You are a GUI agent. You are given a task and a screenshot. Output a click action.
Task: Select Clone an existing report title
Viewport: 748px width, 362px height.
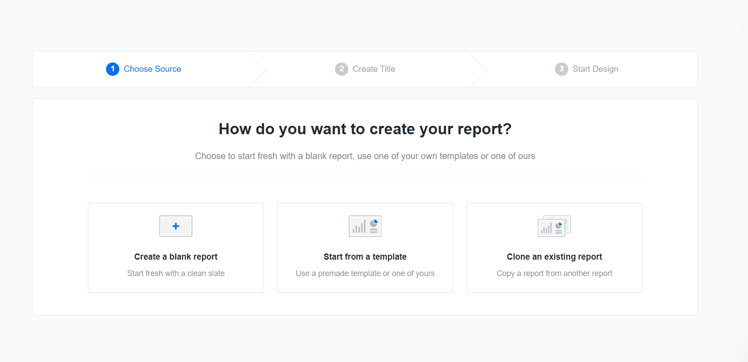(555, 257)
